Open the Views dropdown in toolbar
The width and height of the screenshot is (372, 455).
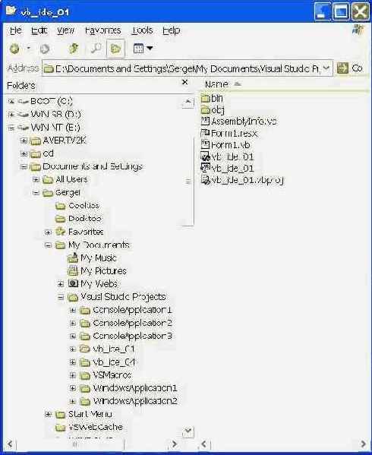143,48
